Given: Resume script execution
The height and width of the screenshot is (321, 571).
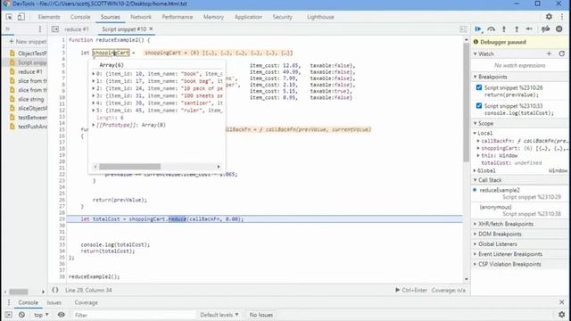Looking at the screenshot, I should pyautogui.click(x=478, y=29).
